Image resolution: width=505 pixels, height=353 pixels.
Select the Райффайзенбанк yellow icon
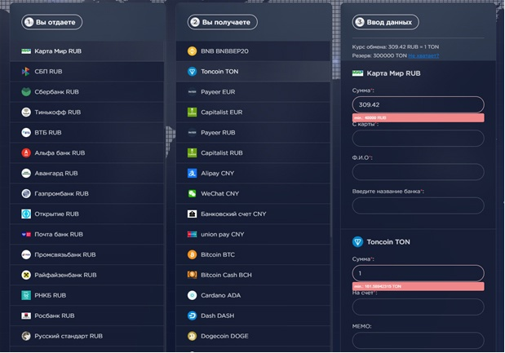tap(26, 275)
